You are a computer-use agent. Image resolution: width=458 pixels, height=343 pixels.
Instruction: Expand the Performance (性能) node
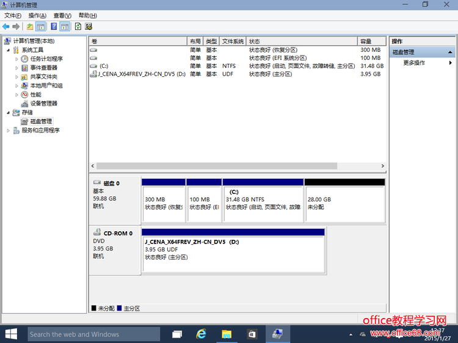[x=16, y=95]
